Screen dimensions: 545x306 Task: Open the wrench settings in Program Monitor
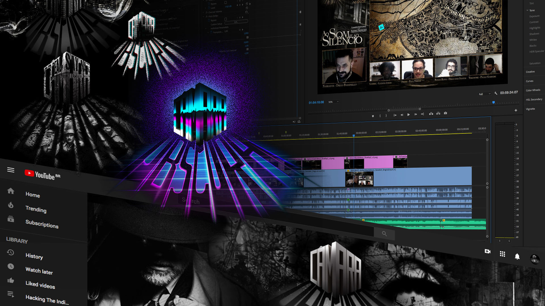tap(496, 93)
